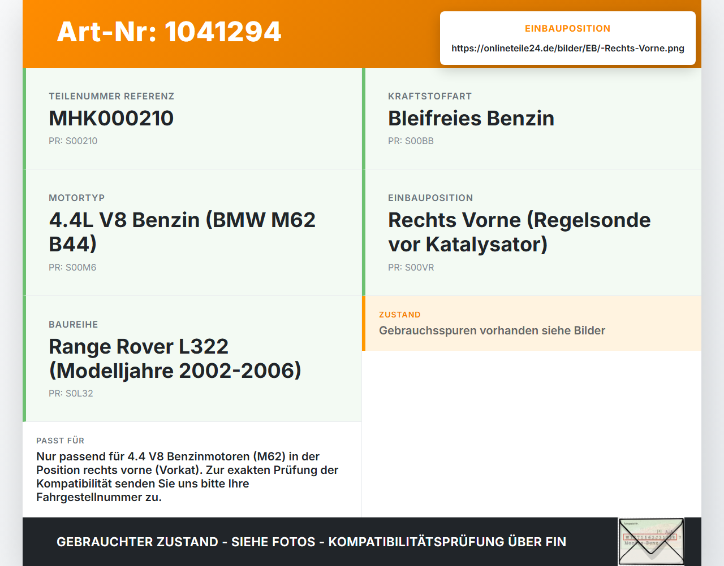This screenshot has height=566, width=724.
Task: Click the PR: S00M6 code
Action: tap(72, 267)
